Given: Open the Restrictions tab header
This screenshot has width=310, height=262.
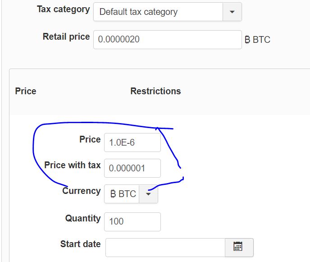Looking at the screenshot, I should [155, 91].
